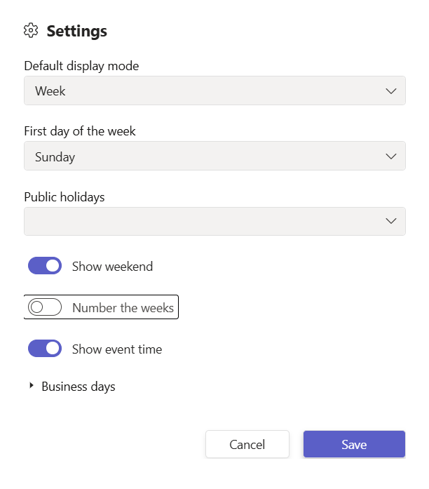Click the "Number the weeks" label text
This screenshot has width=429, height=489.
(123, 308)
